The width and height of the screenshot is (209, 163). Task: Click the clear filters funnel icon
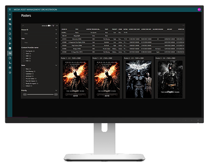[x=53, y=26]
